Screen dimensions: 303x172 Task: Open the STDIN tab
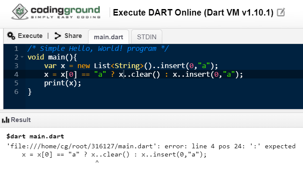click(x=147, y=37)
